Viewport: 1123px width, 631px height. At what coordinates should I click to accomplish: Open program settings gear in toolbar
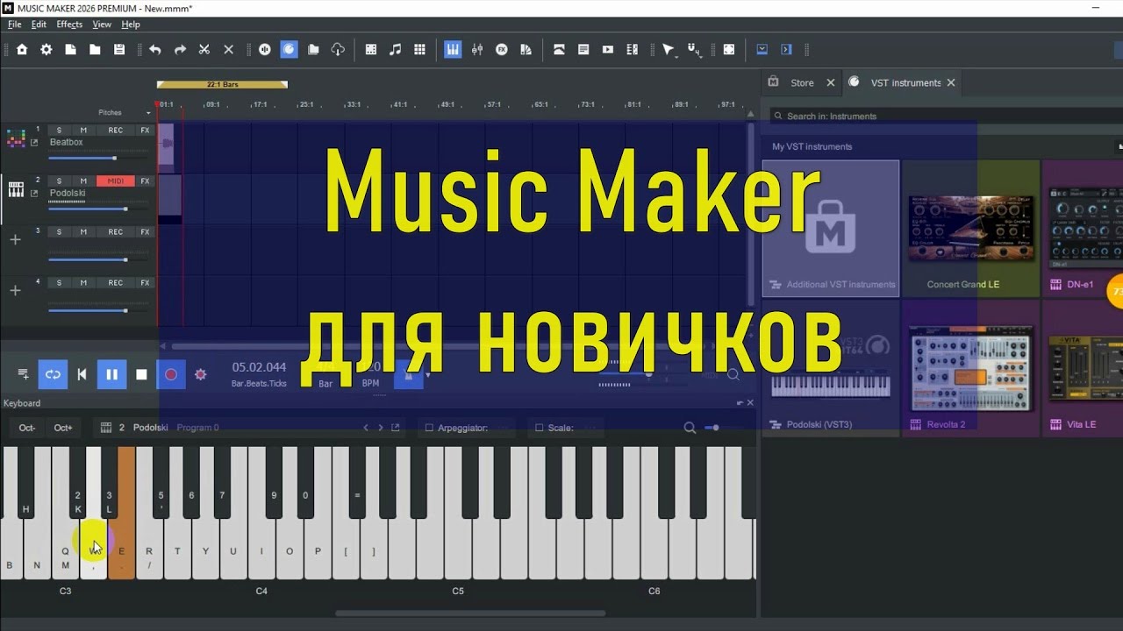click(46, 50)
